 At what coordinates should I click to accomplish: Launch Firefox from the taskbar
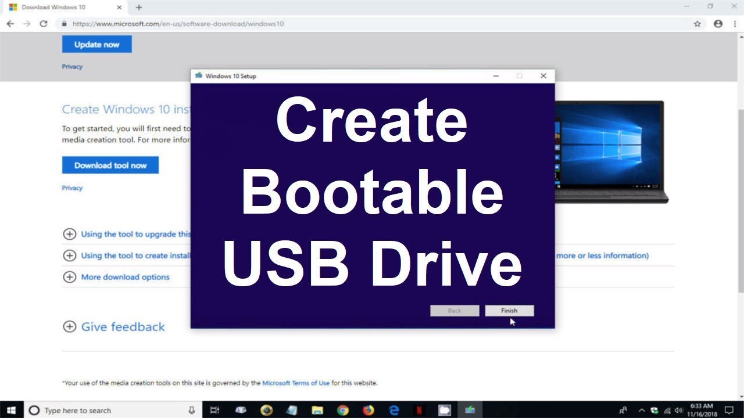tap(369, 410)
